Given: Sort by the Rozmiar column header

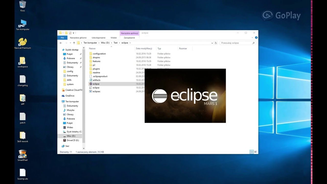Looking at the screenshot, I should point(185,48).
